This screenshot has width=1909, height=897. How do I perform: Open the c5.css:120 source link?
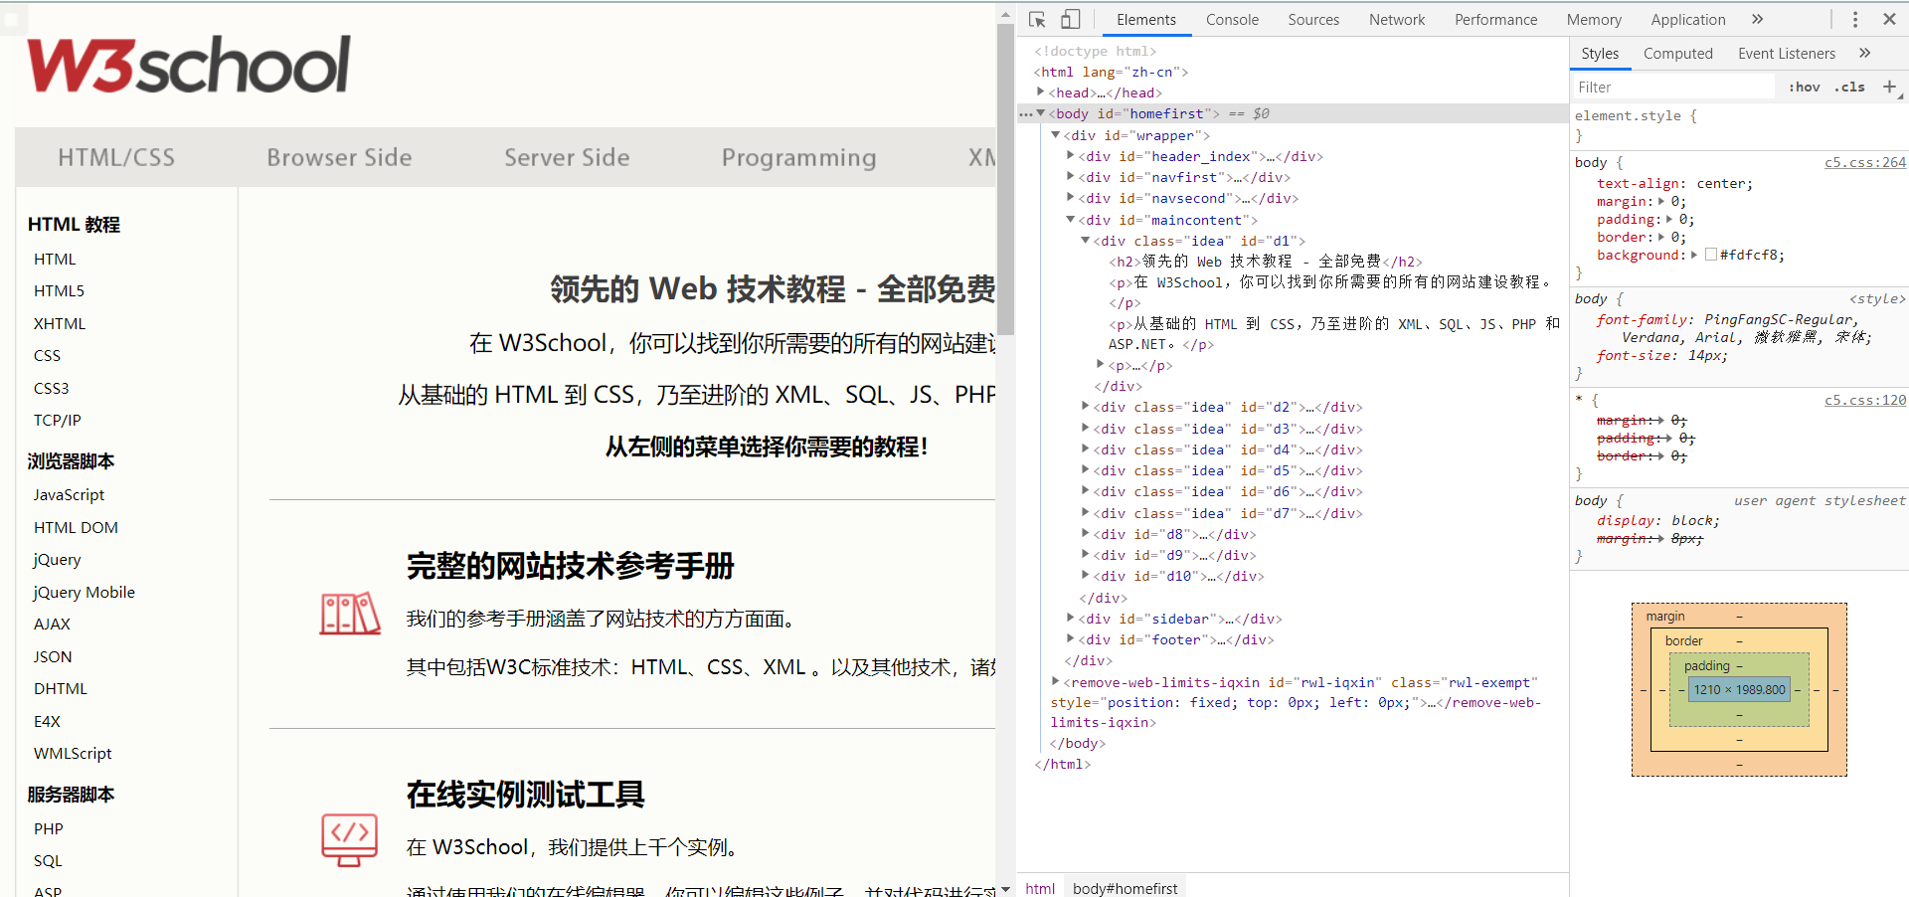(x=1865, y=400)
